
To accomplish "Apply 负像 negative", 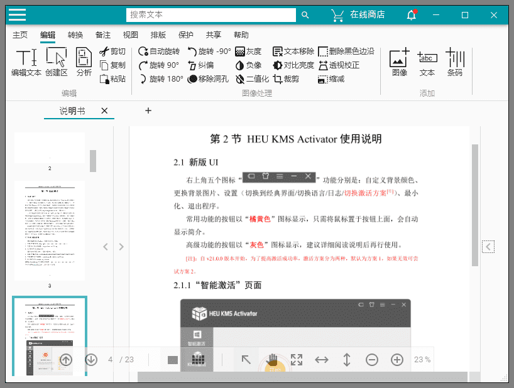I will 248,65.
